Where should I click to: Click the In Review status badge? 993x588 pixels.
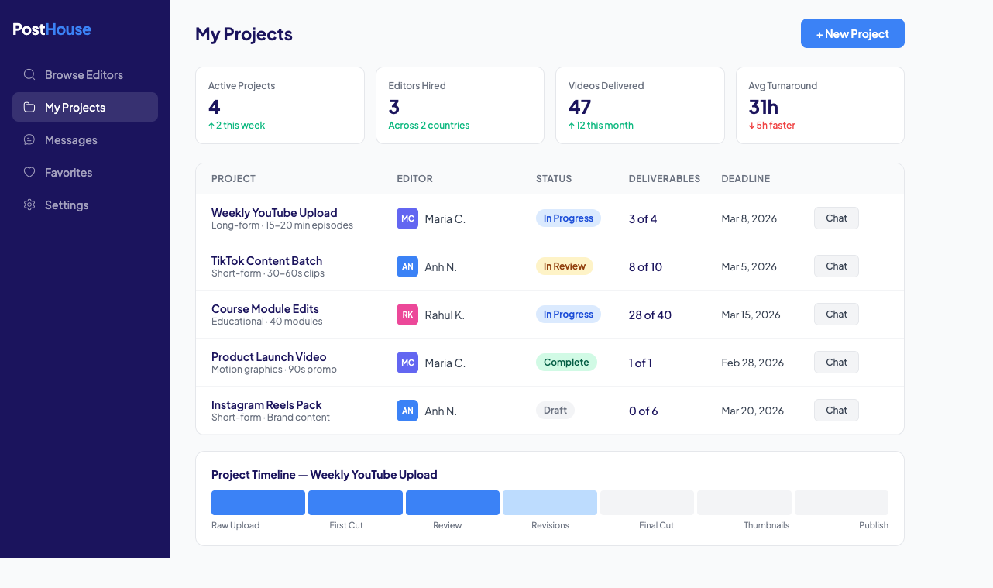coord(565,266)
